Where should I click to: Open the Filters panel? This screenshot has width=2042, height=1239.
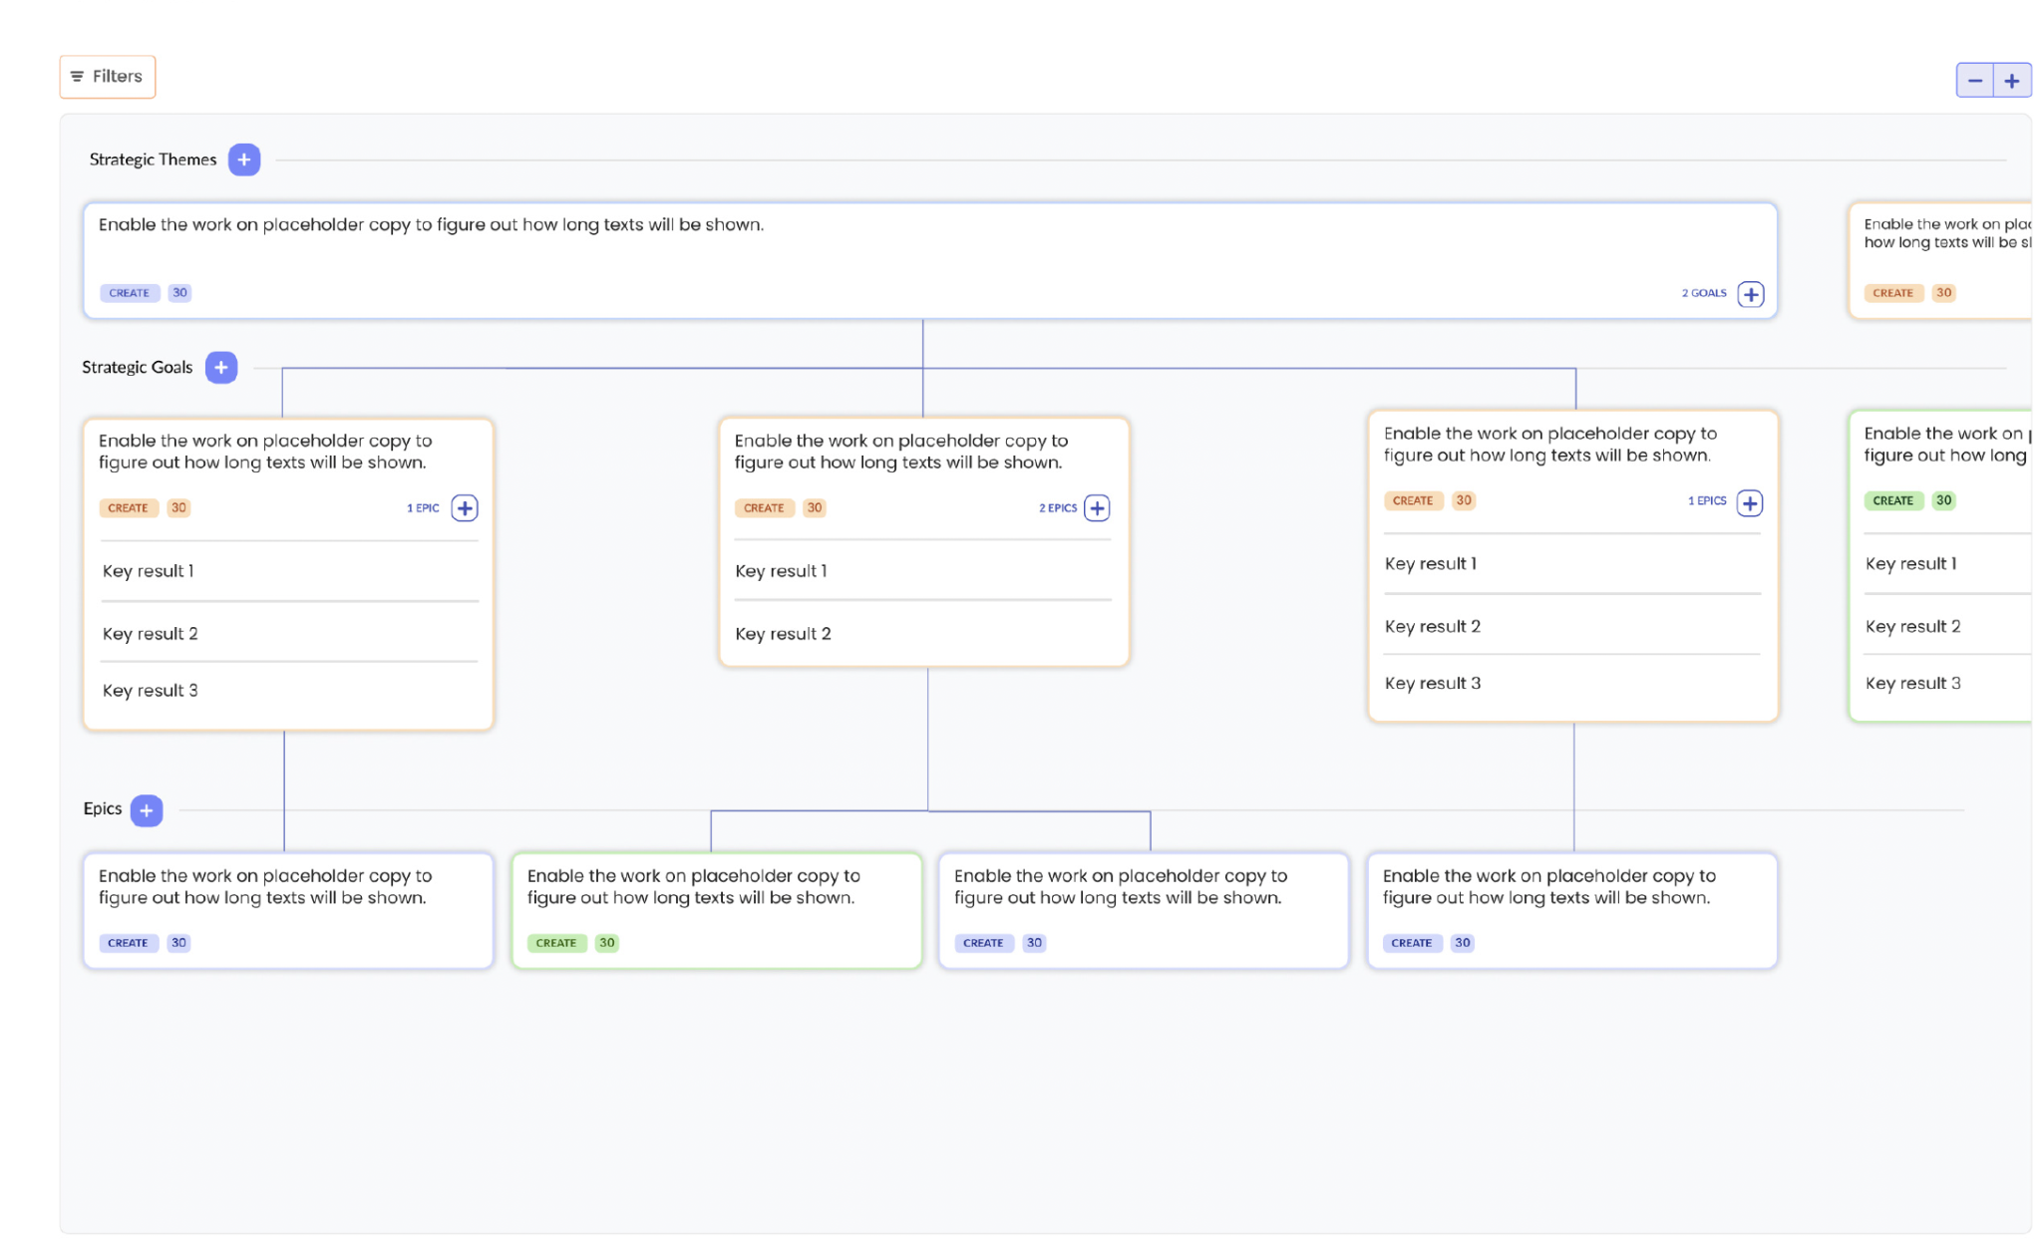click(107, 77)
